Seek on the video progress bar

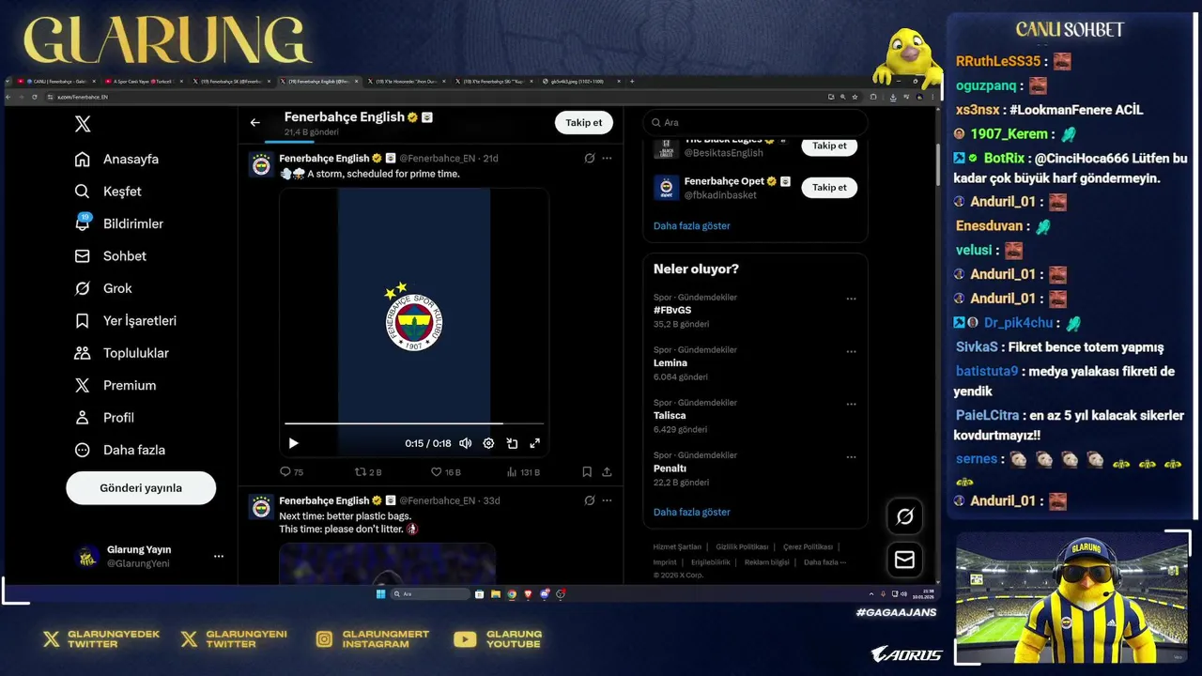[414, 423]
